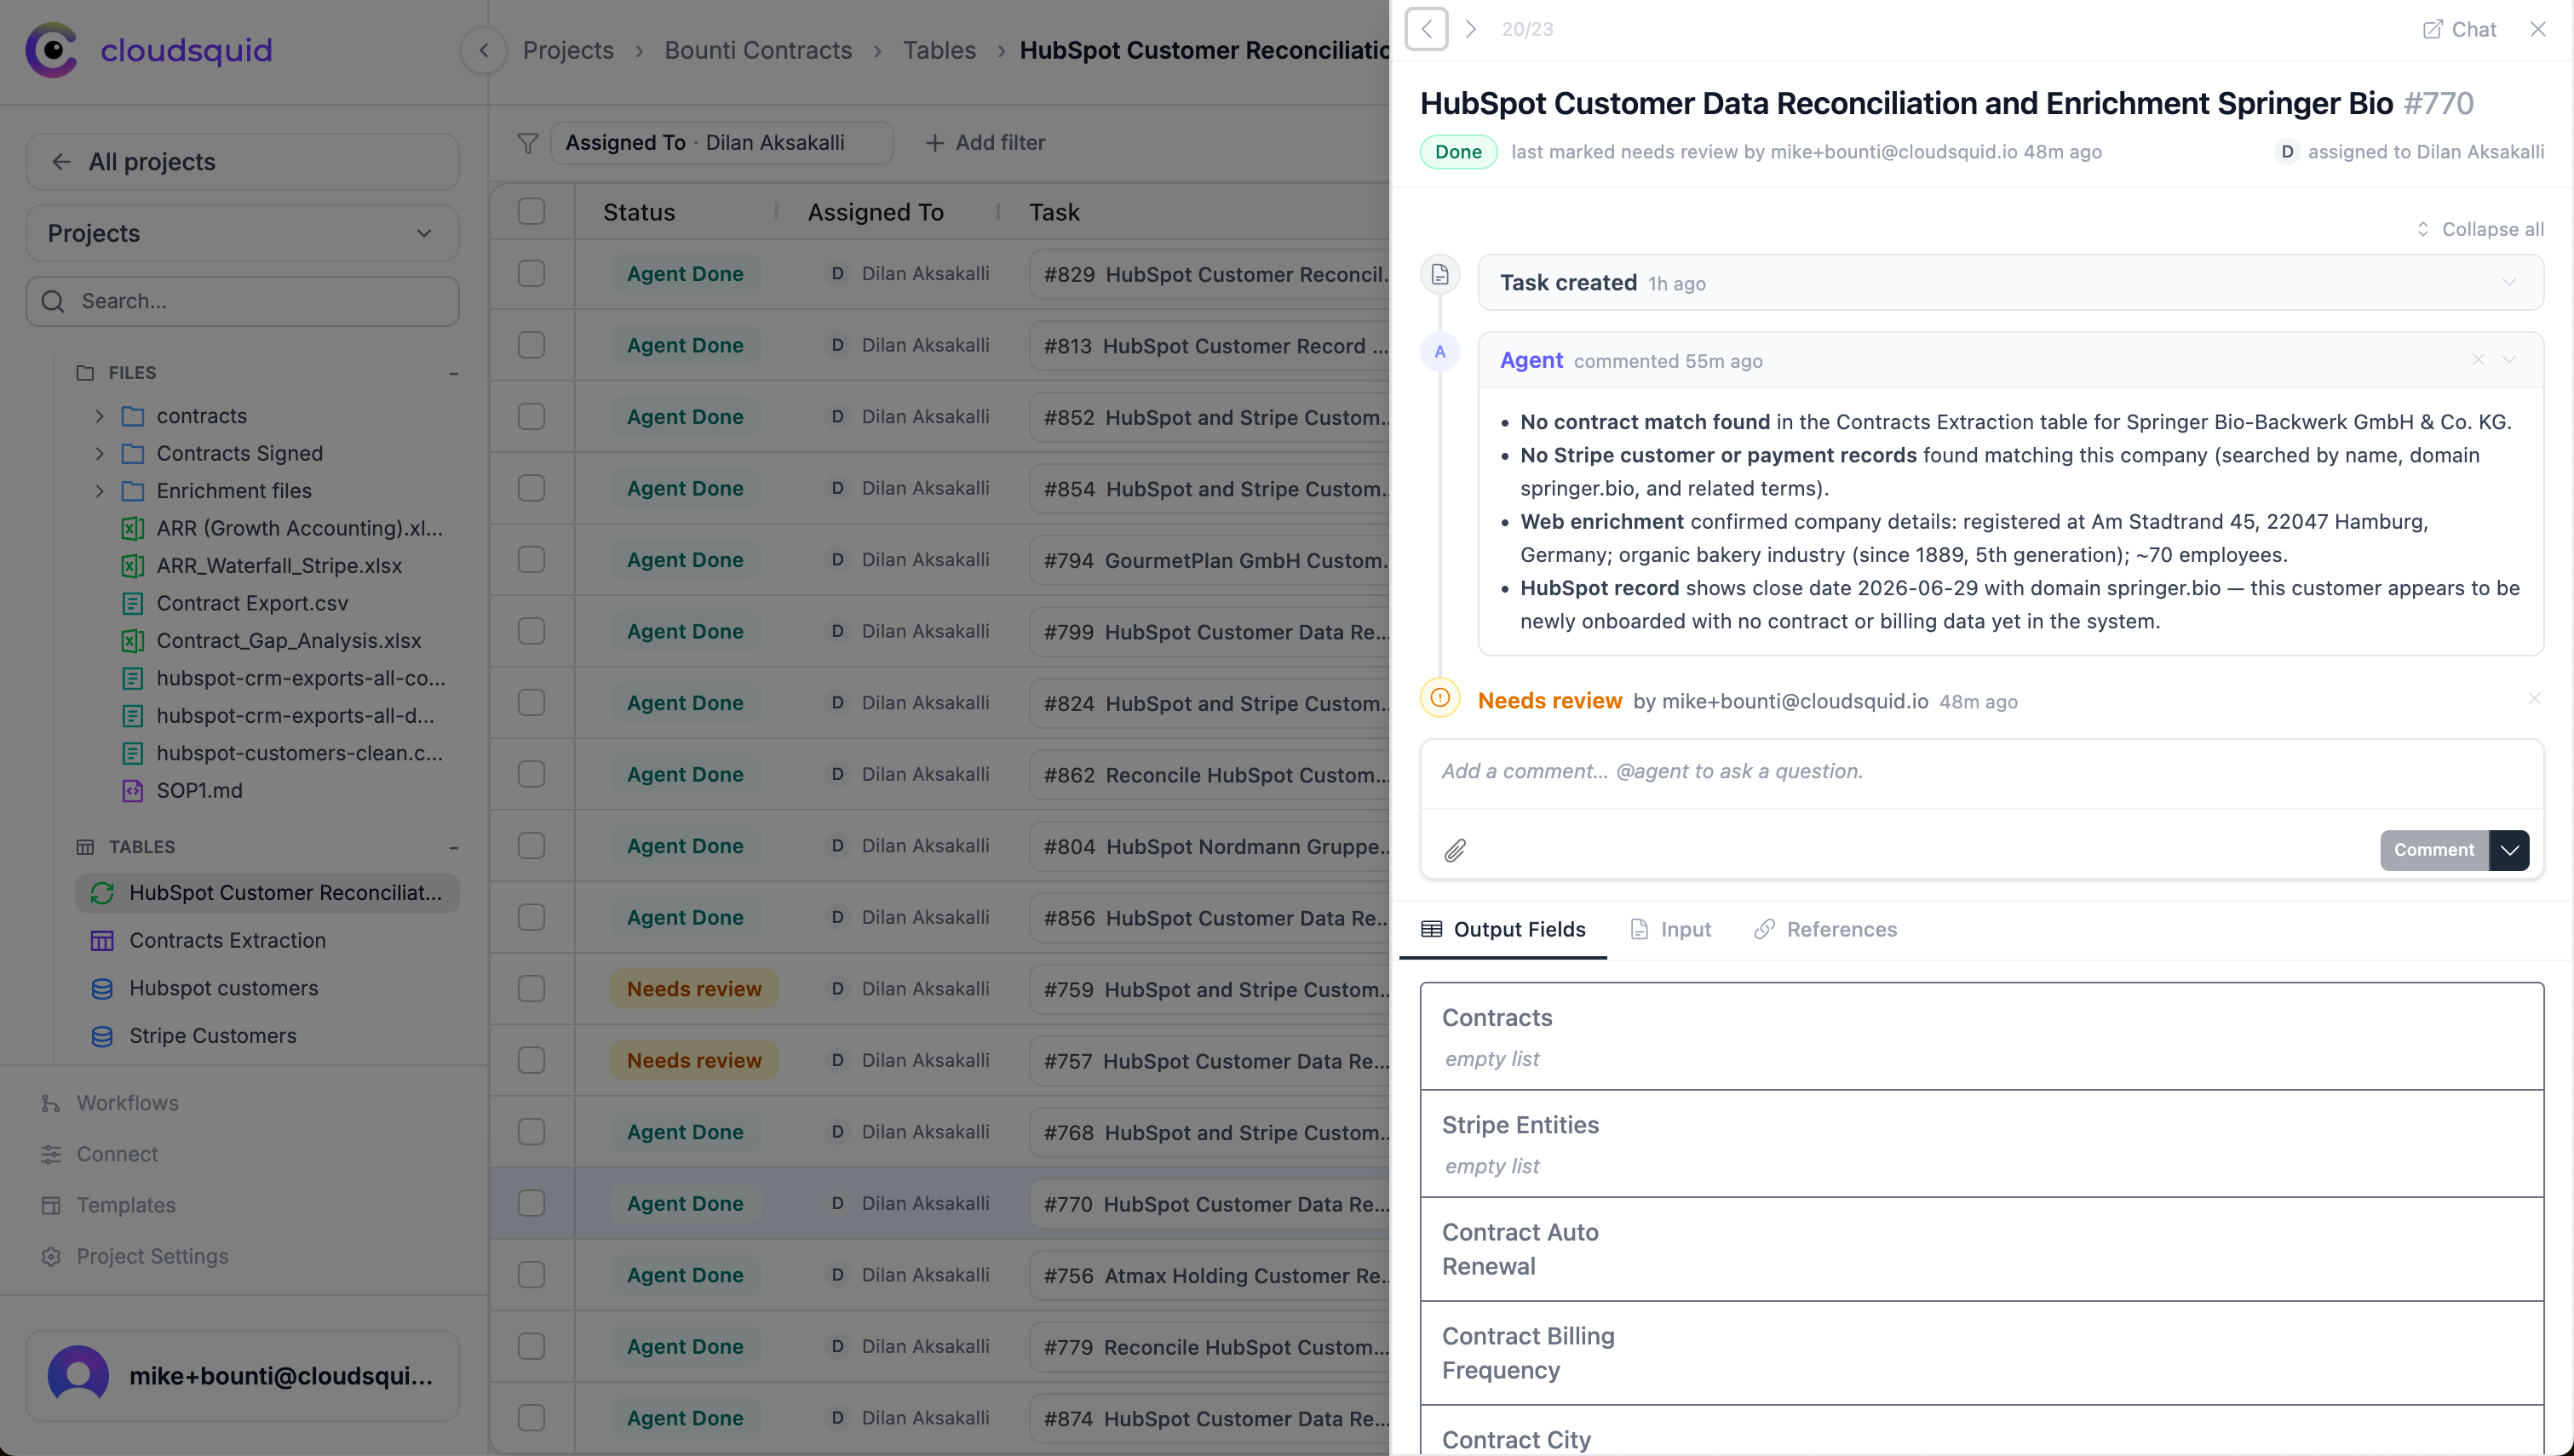Open Chat from the task panel
The height and width of the screenshot is (1456, 2574).
point(2459,29)
